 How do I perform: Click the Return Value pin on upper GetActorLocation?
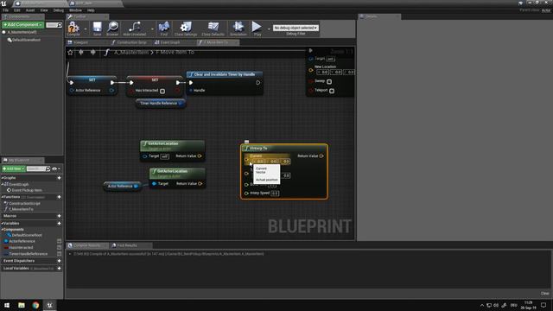pos(200,155)
